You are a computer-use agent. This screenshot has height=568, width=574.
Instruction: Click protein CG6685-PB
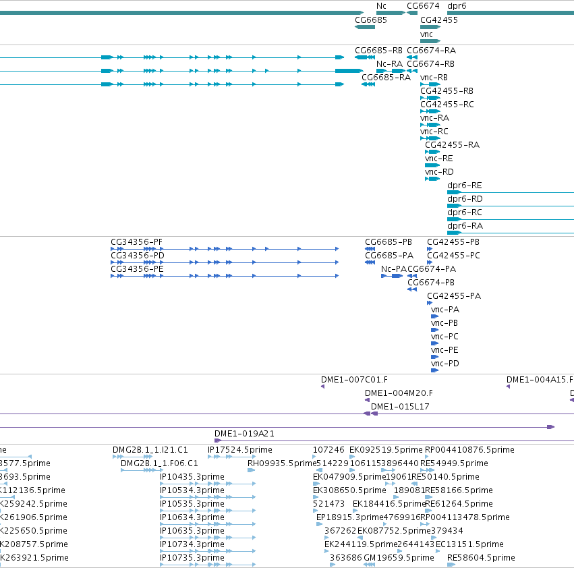pos(388,242)
